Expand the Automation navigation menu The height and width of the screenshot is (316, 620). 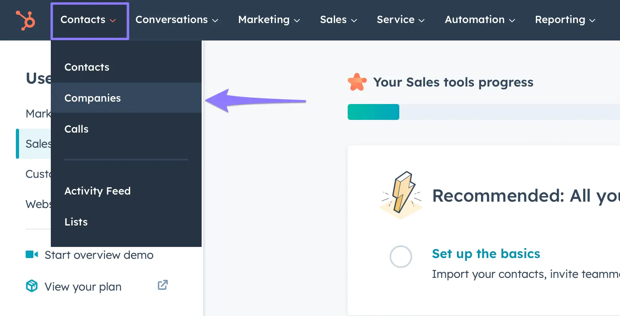coord(480,20)
